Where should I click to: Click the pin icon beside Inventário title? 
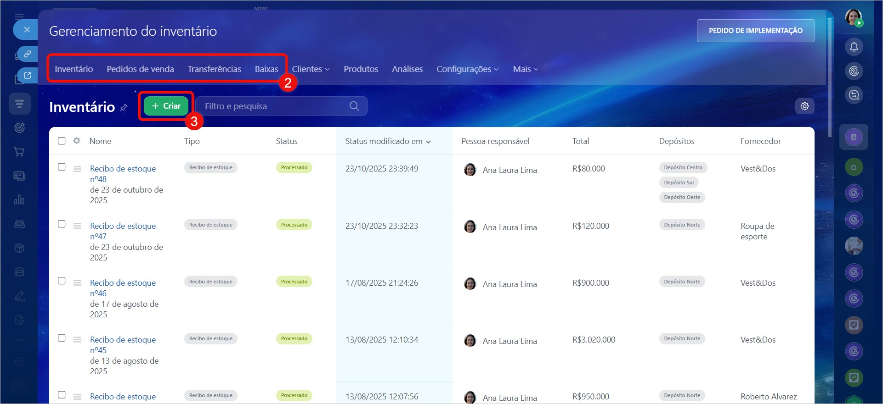click(x=124, y=108)
